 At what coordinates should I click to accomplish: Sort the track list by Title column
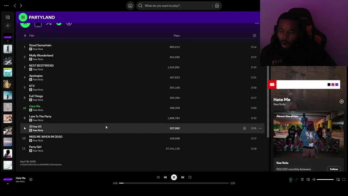pos(32,36)
